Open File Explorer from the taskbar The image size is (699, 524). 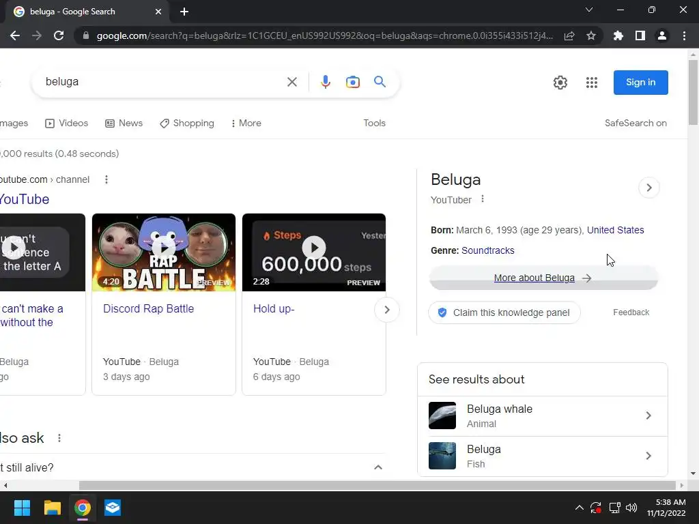pos(52,508)
